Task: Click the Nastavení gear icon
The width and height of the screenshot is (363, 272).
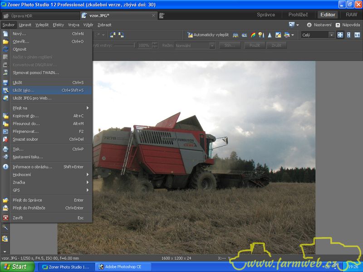Action: (309, 25)
